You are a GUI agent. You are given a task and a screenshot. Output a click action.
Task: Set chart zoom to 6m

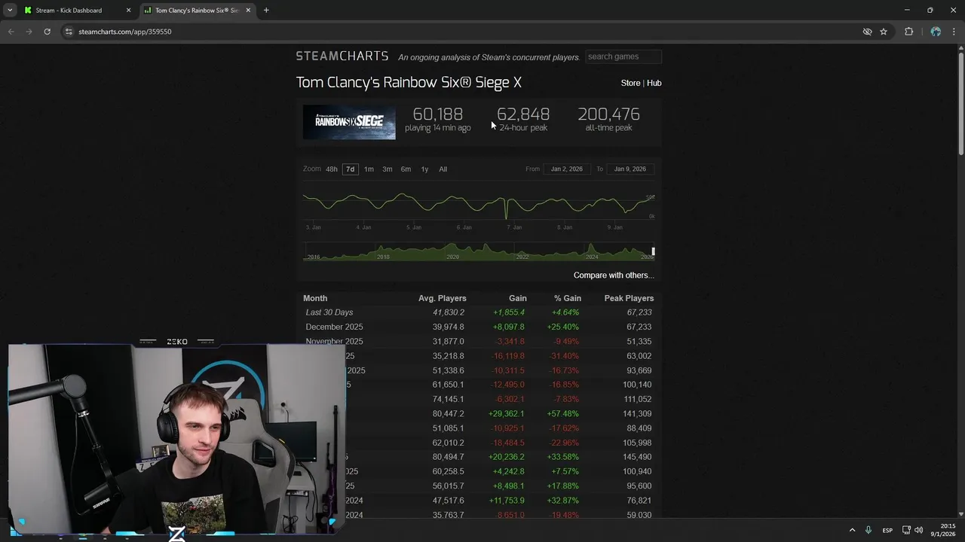pos(406,169)
